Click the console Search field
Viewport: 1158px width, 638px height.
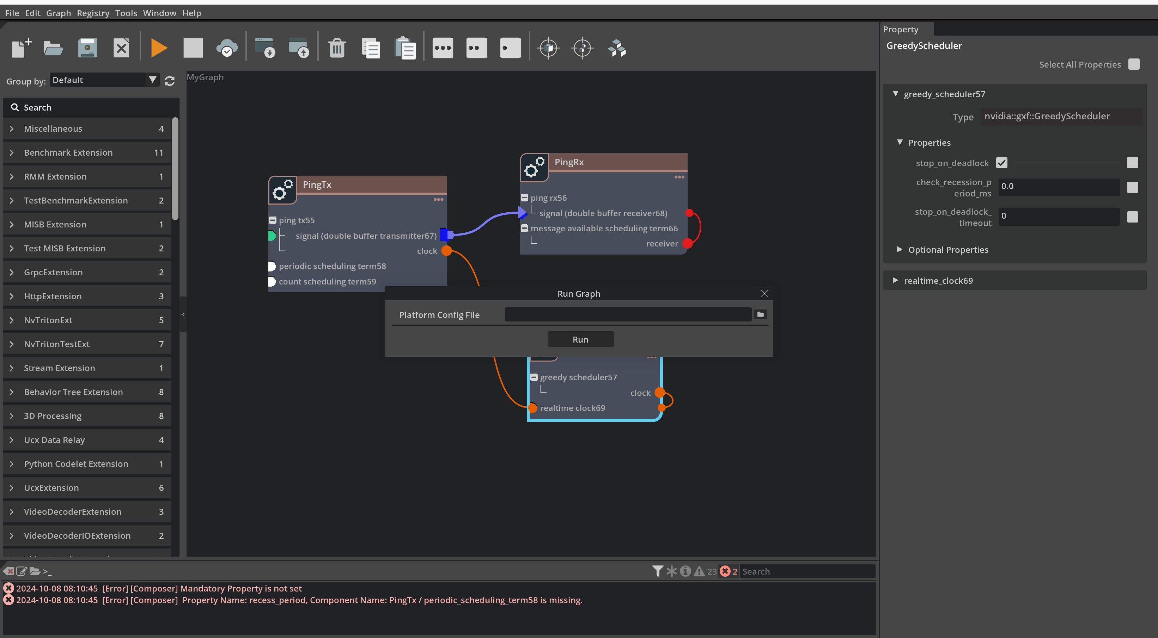pos(807,571)
